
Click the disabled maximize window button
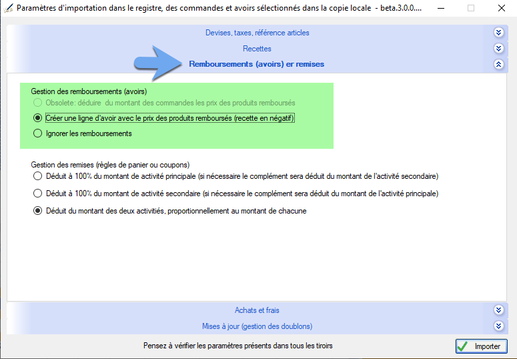click(x=471, y=8)
